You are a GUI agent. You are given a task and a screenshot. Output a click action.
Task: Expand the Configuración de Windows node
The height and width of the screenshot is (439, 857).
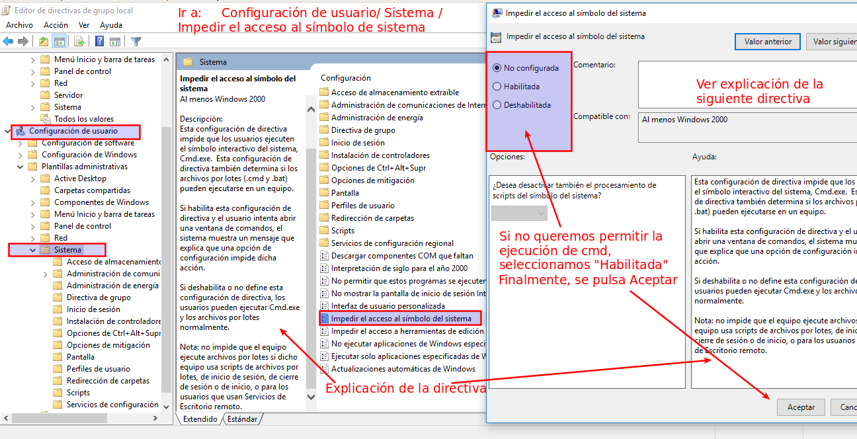(x=20, y=155)
